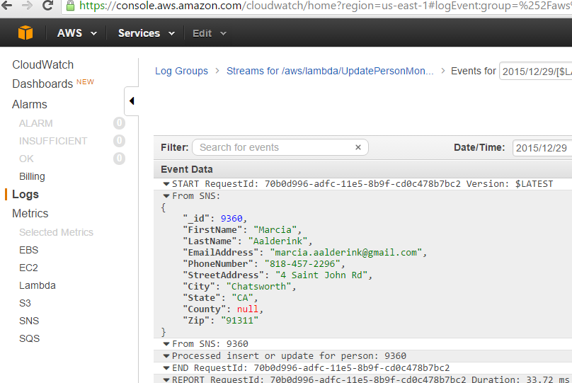Click the browser forward arrow
This screenshot has width=572, height=383.
tap(27, 5)
